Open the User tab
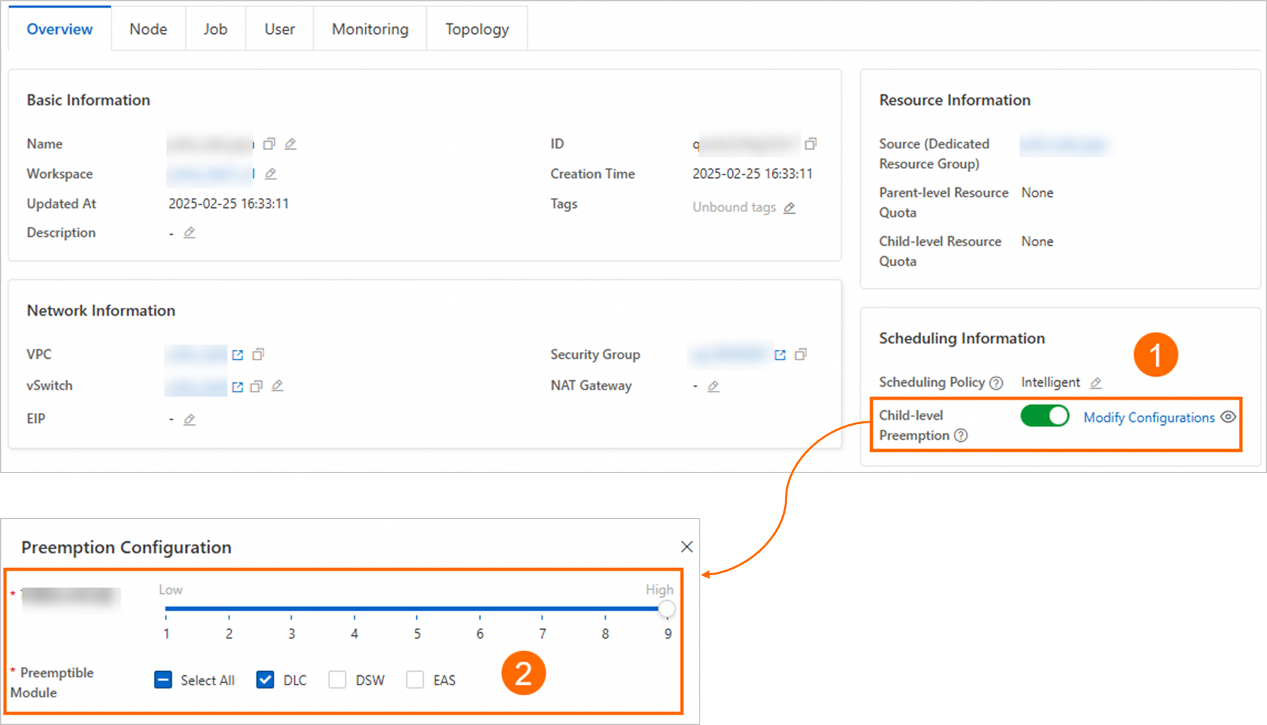 pos(280,29)
